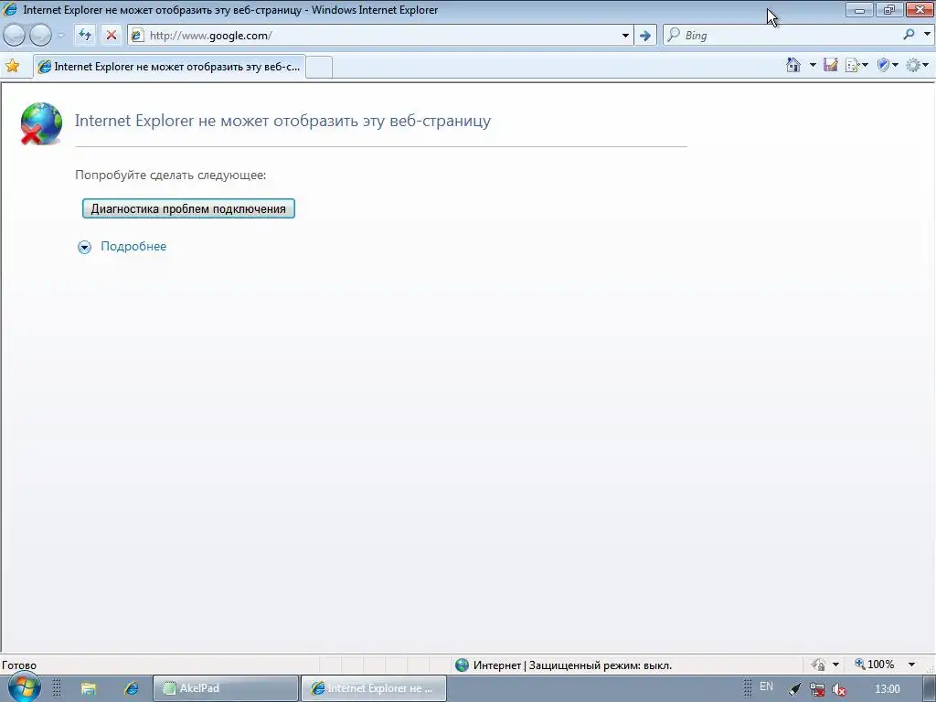Click the Refresh page icon
The width and height of the screenshot is (936, 702).
click(x=85, y=36)
